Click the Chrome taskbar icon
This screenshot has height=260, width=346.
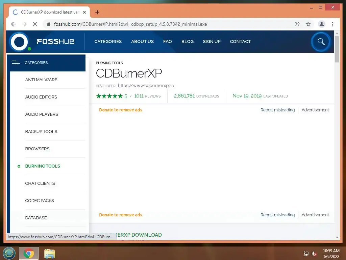pos(29,253)
